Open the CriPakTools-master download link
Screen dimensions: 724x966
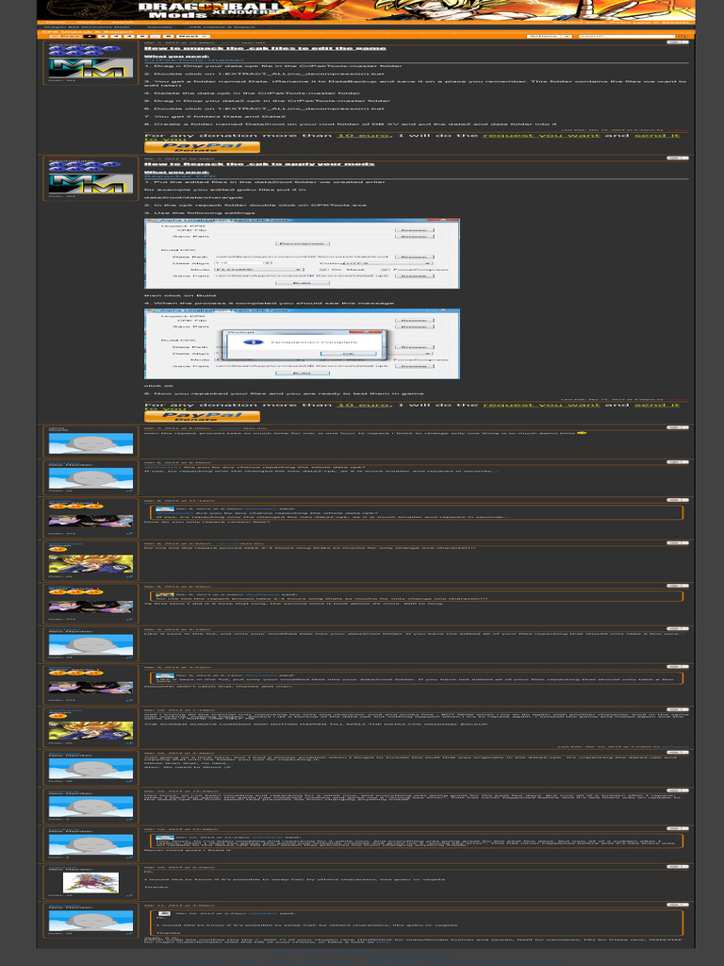(x=194, y=60)
